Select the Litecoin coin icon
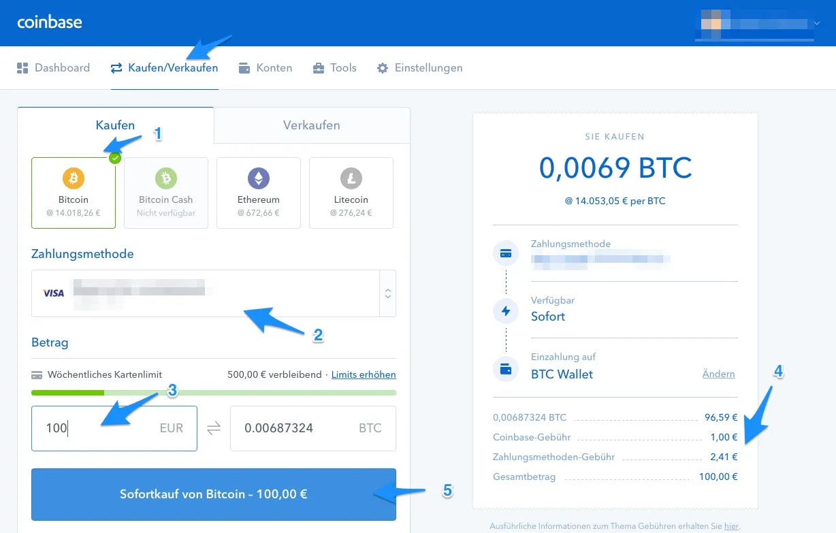This screenshot has width=836, height=533. (x=351, y=179)
